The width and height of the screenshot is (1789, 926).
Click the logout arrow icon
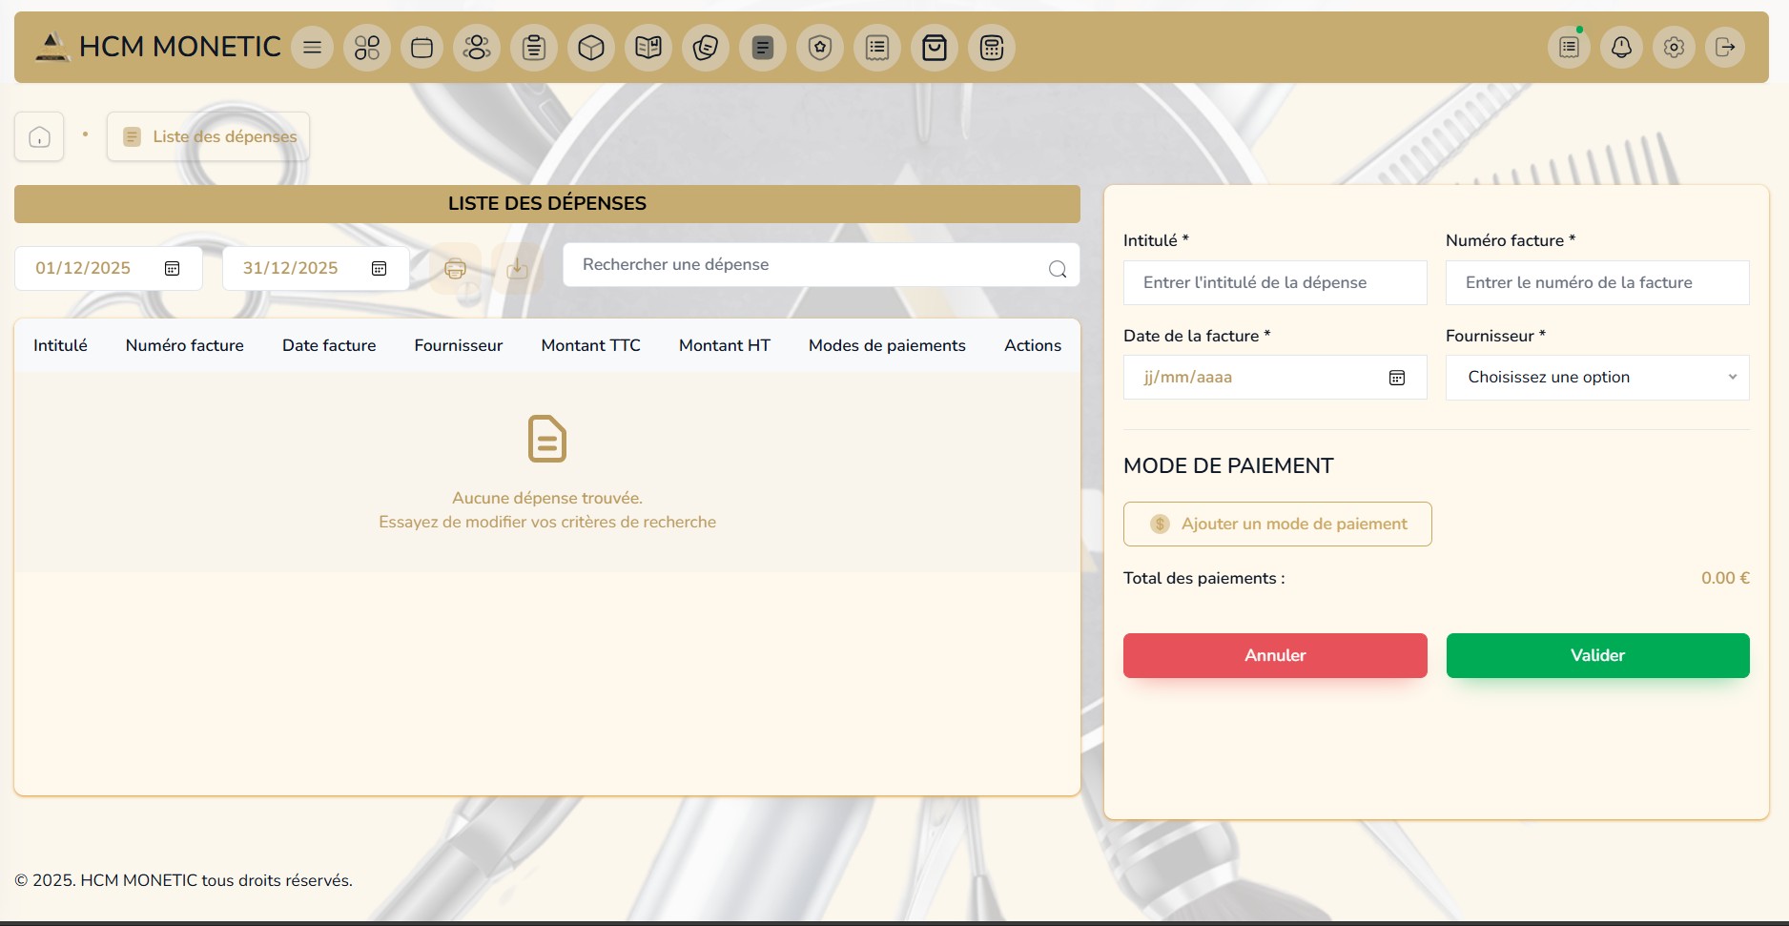1725,48
